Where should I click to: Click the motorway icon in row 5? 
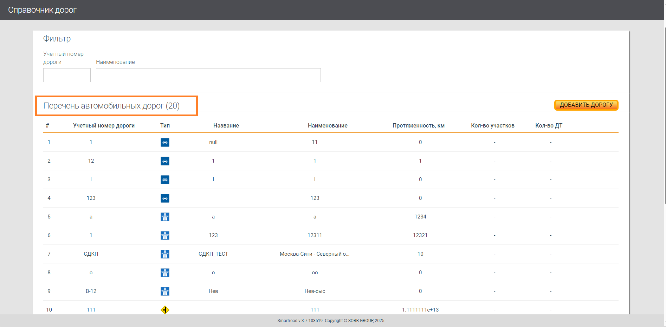[165, 217]
